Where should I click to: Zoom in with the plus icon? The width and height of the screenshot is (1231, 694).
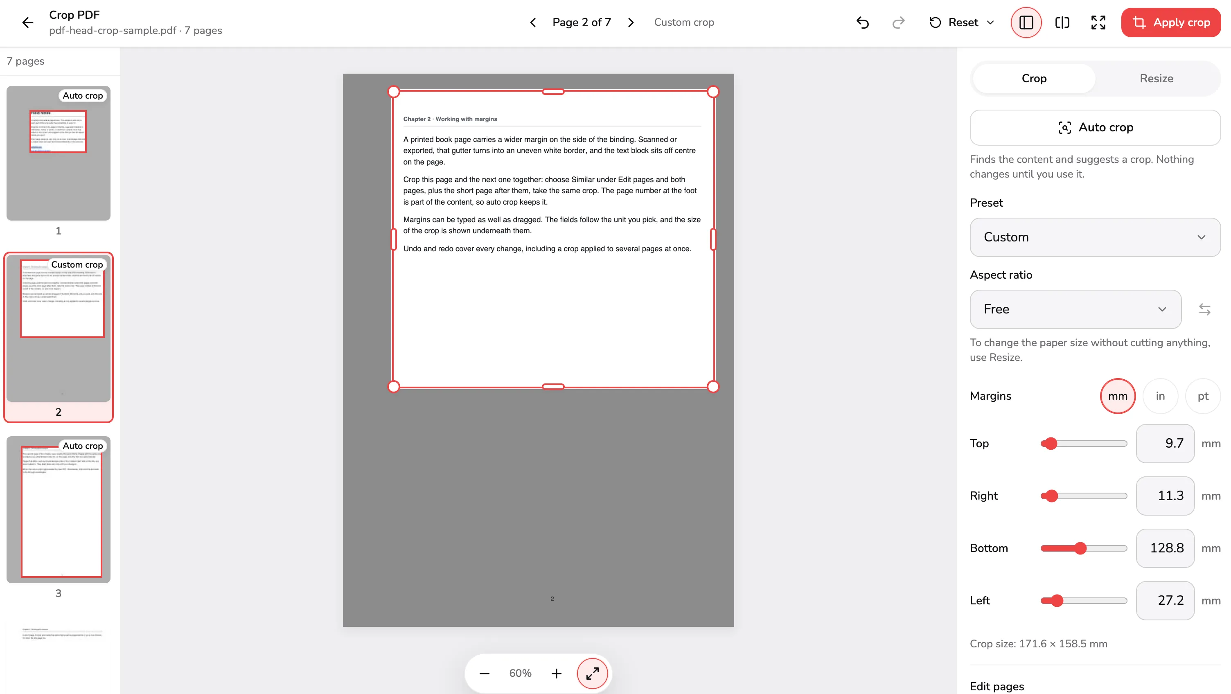point(556,673)
